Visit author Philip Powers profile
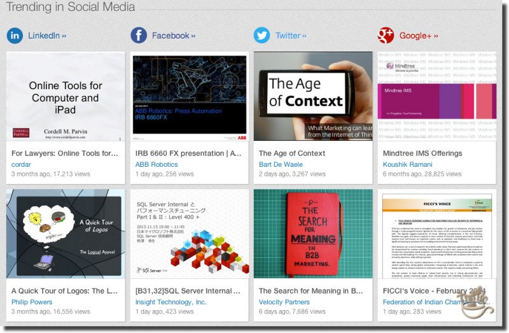Image resolution: width=509 pixels, height=333 pixels. click(32, 302)
